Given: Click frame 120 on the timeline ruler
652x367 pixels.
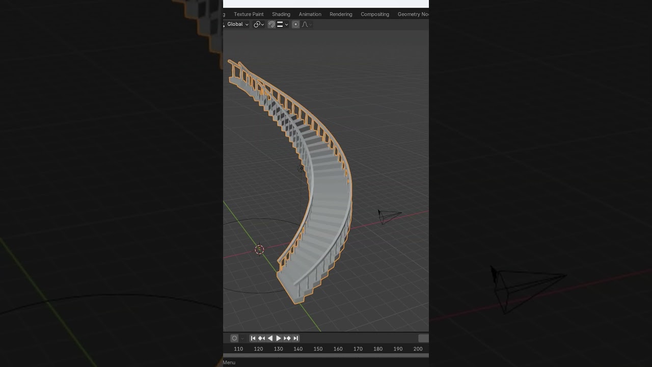Looking at the screenshot, I should coord(258,349).
